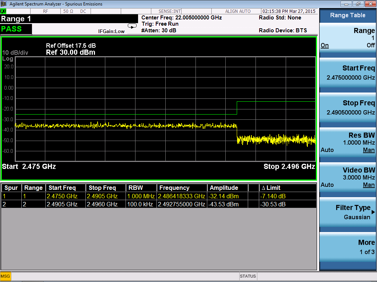Screen dimensions: 377x282
Task: Click the date and time readout
Action: point(289,11)
